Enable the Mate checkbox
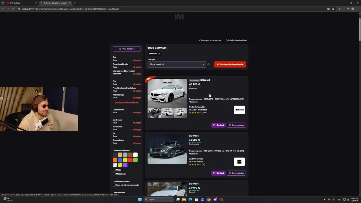361x203 pixels. click(114, 170)
